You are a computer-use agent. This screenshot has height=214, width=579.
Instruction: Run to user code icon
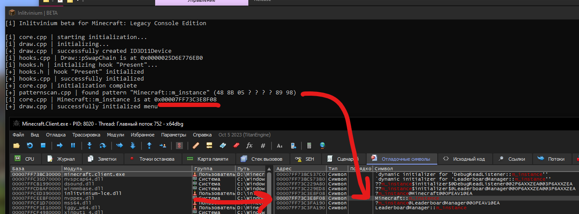tap(163, 146)
